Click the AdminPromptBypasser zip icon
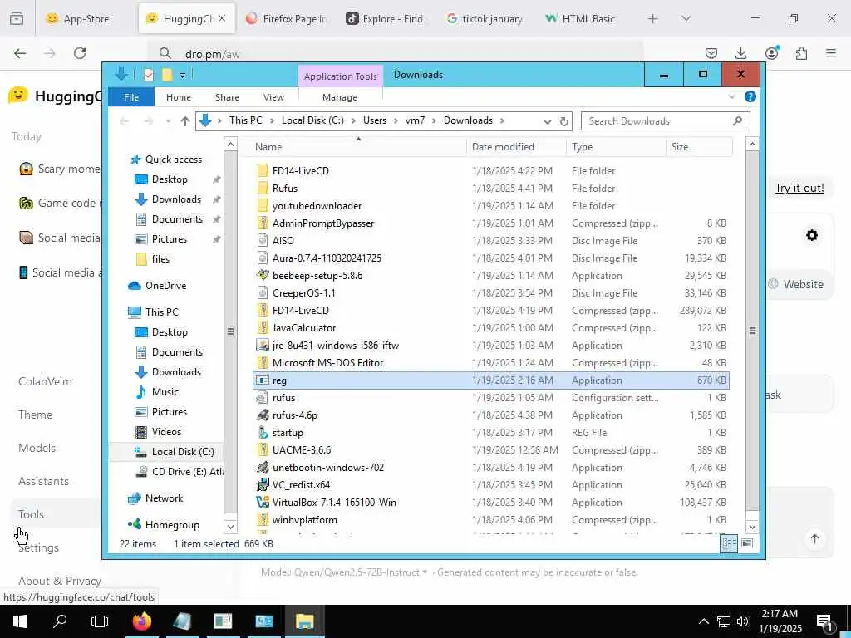This screenshot has height=638, width=851. coord(263,223)
